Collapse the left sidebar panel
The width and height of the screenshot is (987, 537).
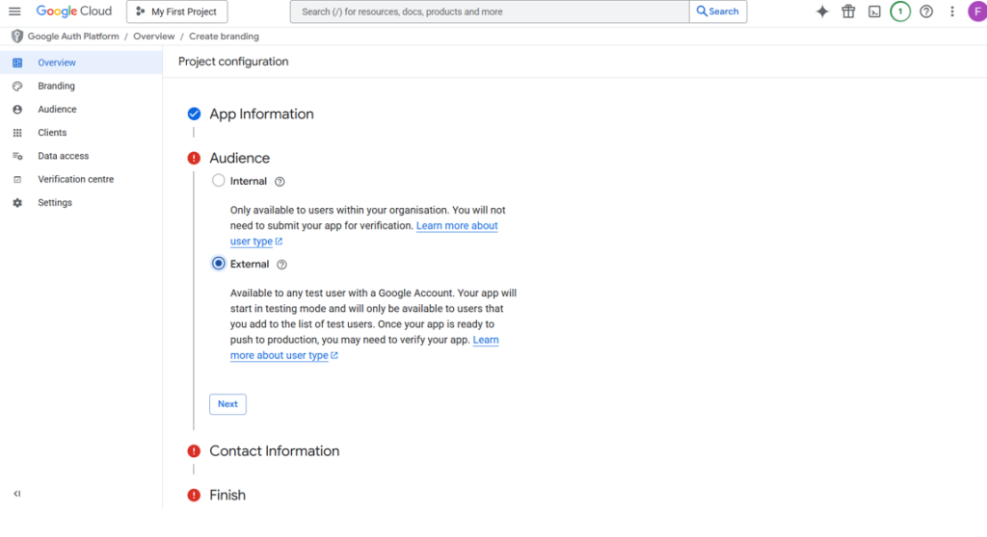coord(16,494)
